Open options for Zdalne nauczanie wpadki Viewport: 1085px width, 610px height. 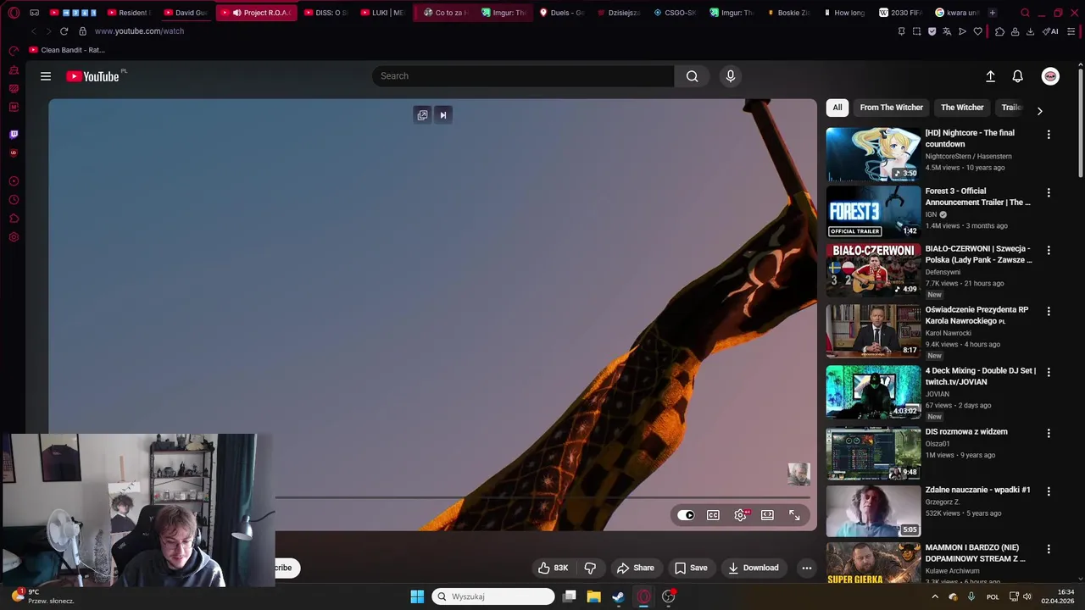click(x=1049, y=491)
